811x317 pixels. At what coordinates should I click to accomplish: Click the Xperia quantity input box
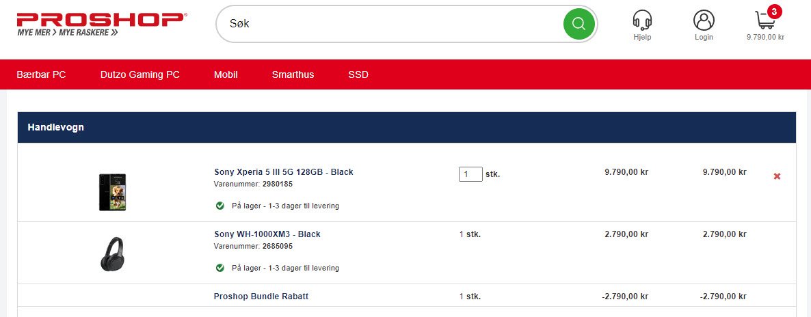click(x=470, y=174)
